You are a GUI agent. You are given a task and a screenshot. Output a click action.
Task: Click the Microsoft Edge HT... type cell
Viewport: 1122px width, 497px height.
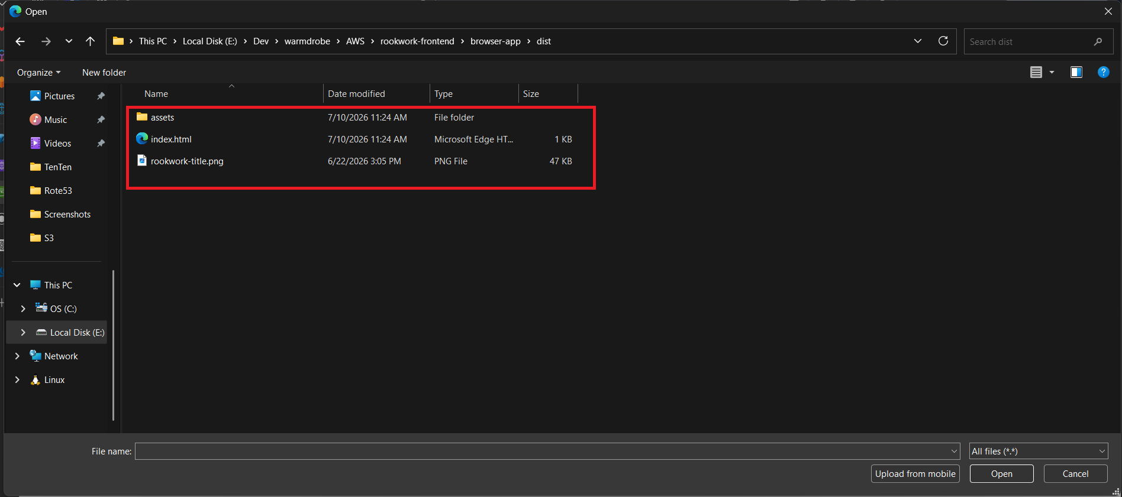coord(473,139)
